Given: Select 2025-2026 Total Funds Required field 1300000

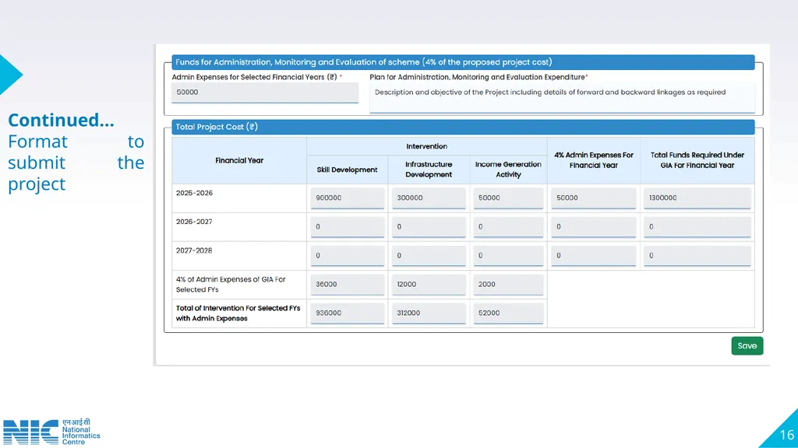Looking at the screenshot, I should [697, 198].
